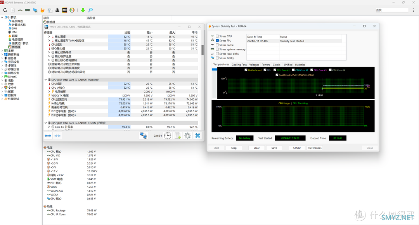Collapse CPU i5-12490F Enhanced section
The width and height of the screenshot is (419, 225).
[45, 80]
